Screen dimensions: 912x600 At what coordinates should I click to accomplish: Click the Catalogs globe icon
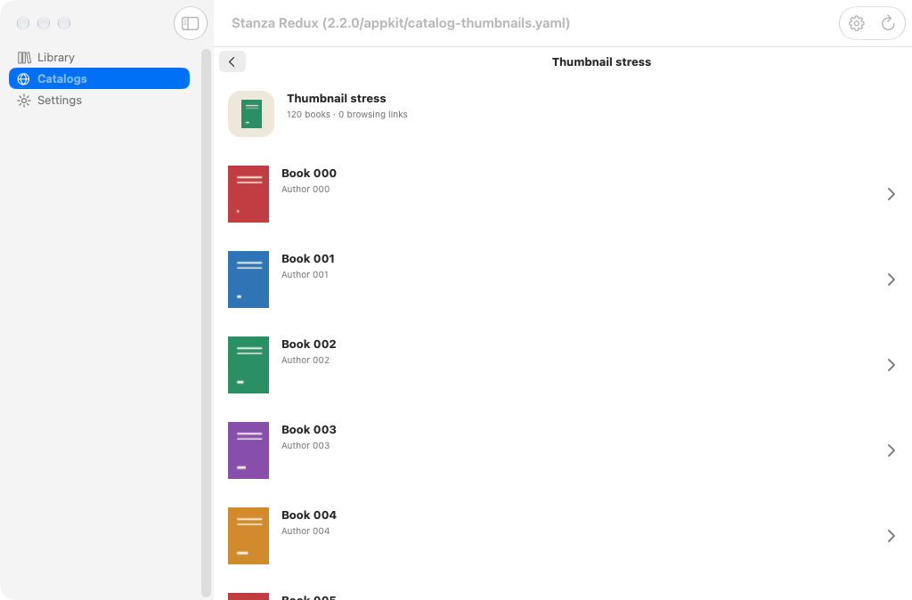(24, 78)
